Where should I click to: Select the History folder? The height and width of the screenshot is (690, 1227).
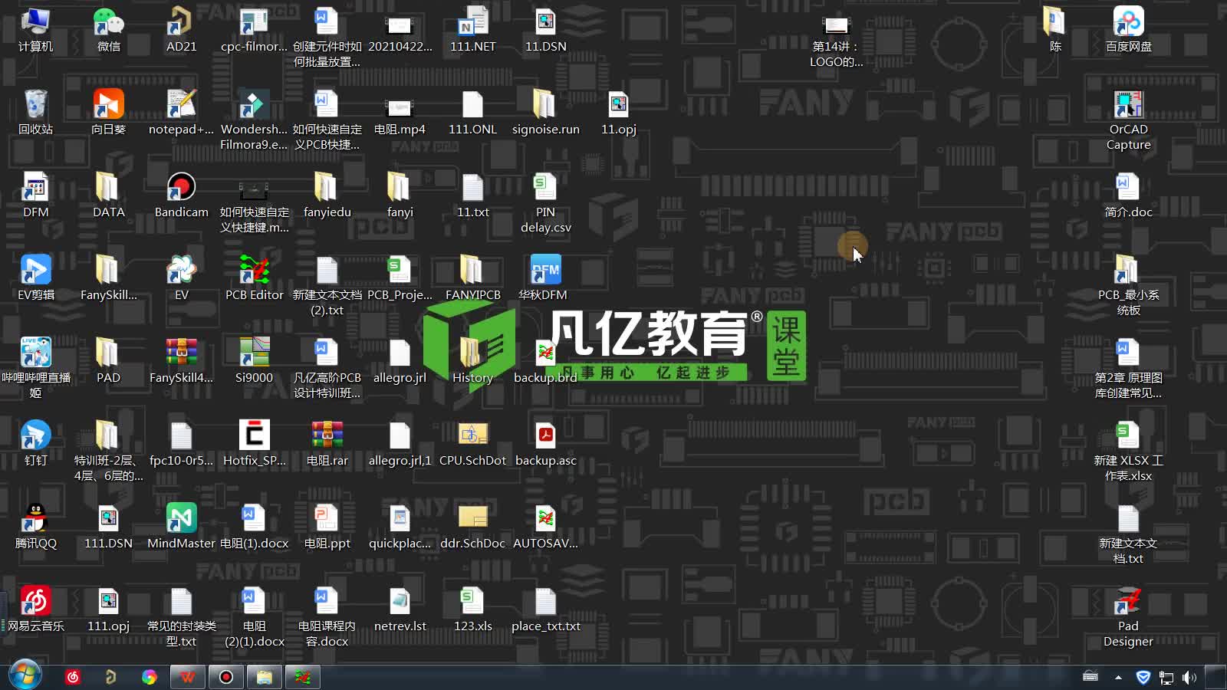472,362
